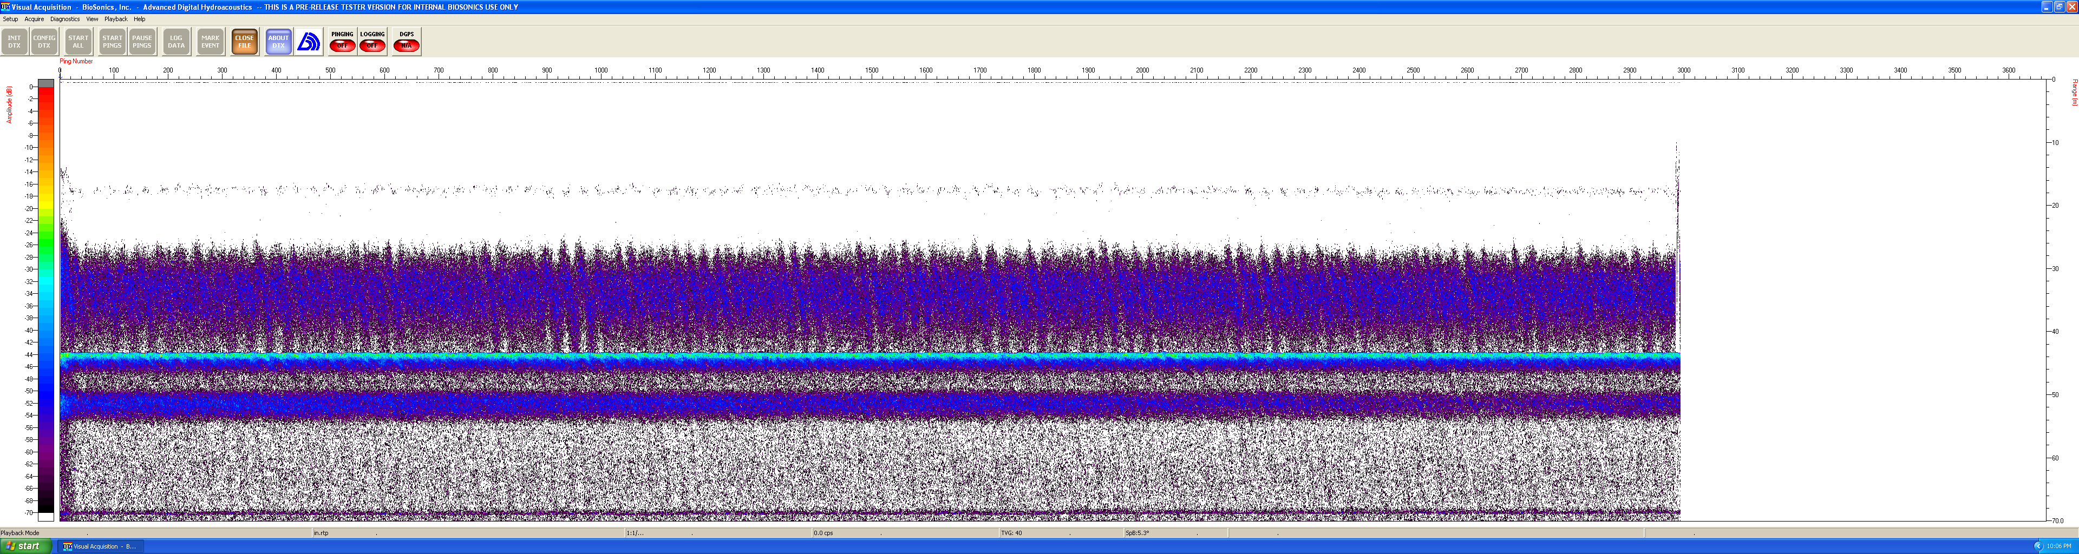Toggle the PINGING OFF indicator
The image size is (2079, 554).
click(342, 42)
